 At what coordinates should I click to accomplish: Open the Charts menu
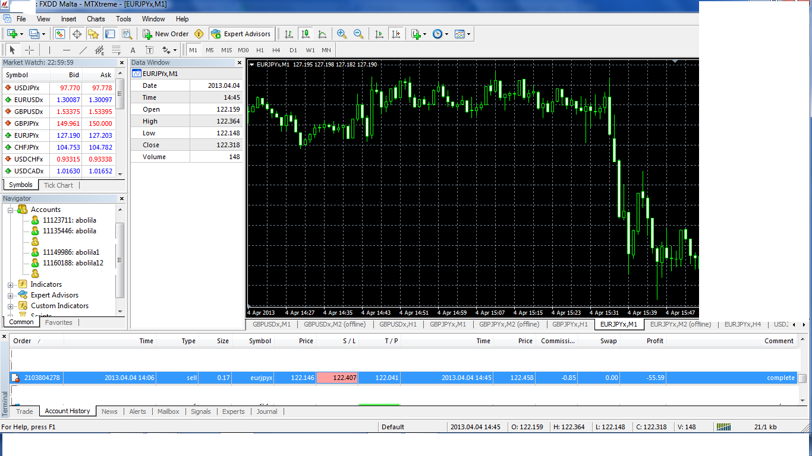96,19
